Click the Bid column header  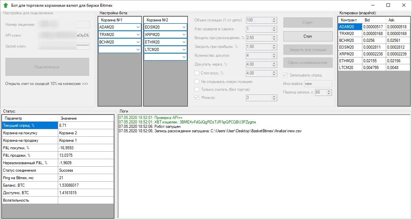[x=374, y=20]
